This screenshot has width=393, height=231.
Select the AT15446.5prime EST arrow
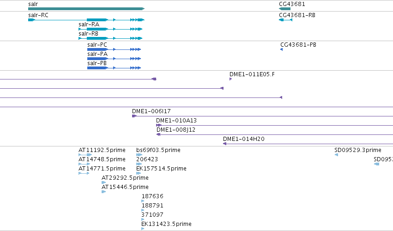pos(104,192)
